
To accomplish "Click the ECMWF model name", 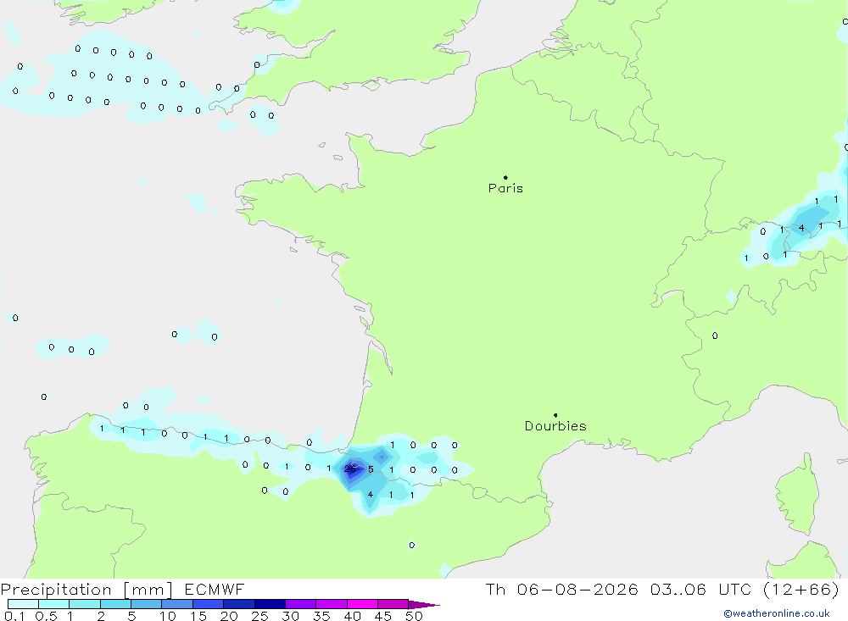I will [x=215, y=590].
